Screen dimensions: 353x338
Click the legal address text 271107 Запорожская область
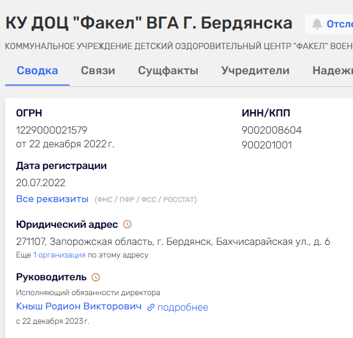173,242
